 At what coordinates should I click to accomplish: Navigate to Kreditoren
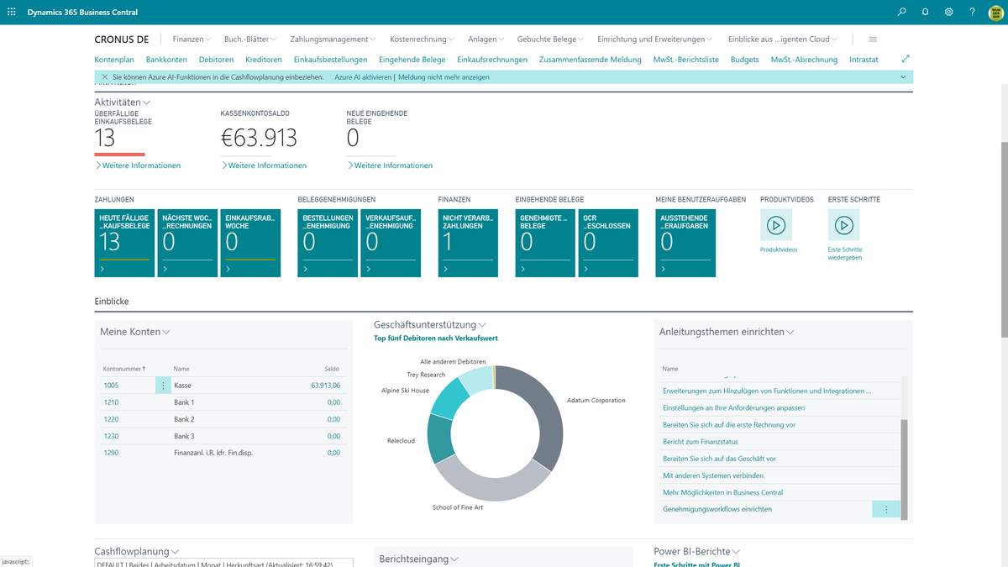click(x=264, y=60)
